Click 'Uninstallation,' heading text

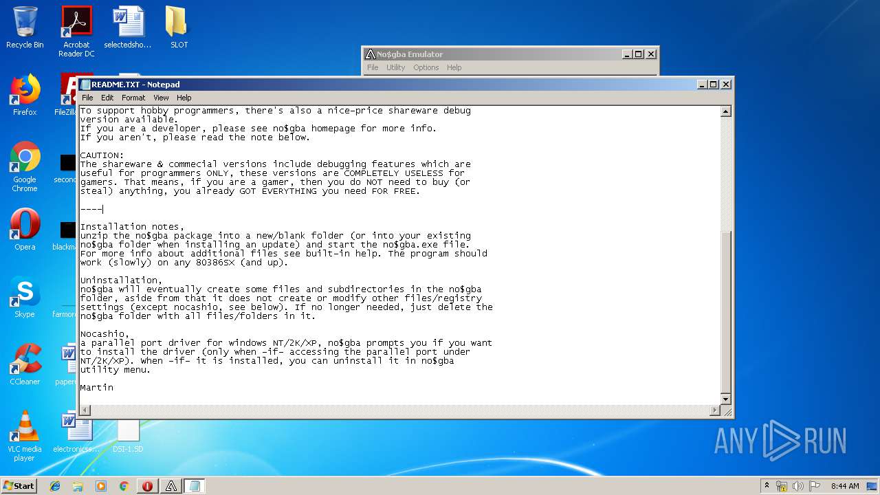pos(122,280)
